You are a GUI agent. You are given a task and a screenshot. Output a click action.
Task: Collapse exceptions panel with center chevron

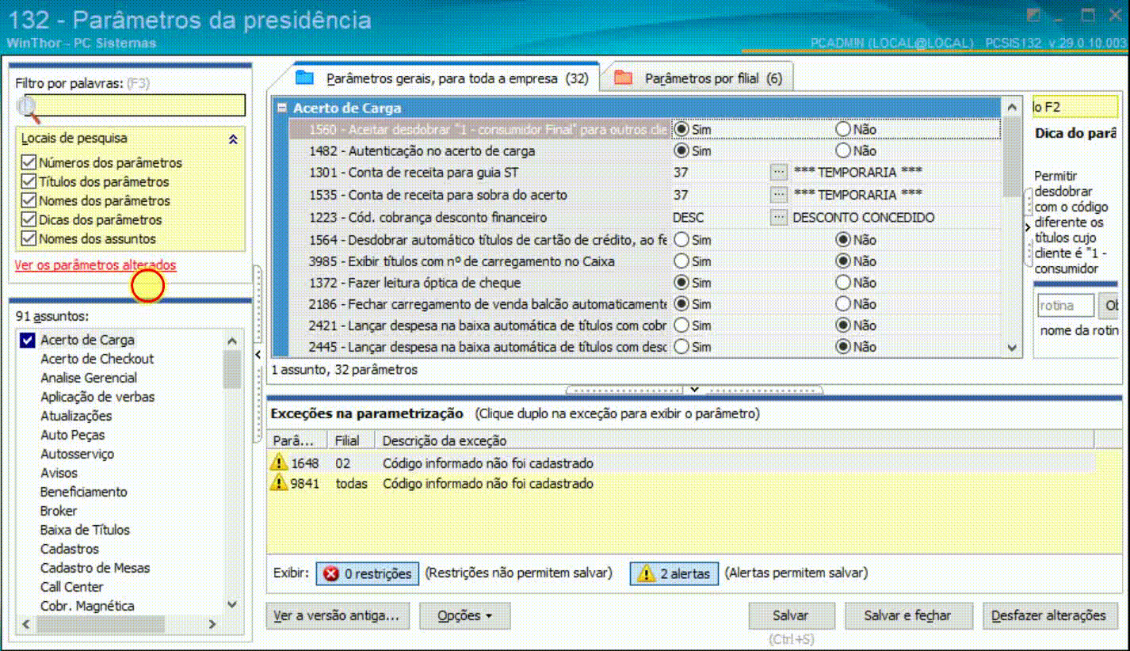pos(694,389)
